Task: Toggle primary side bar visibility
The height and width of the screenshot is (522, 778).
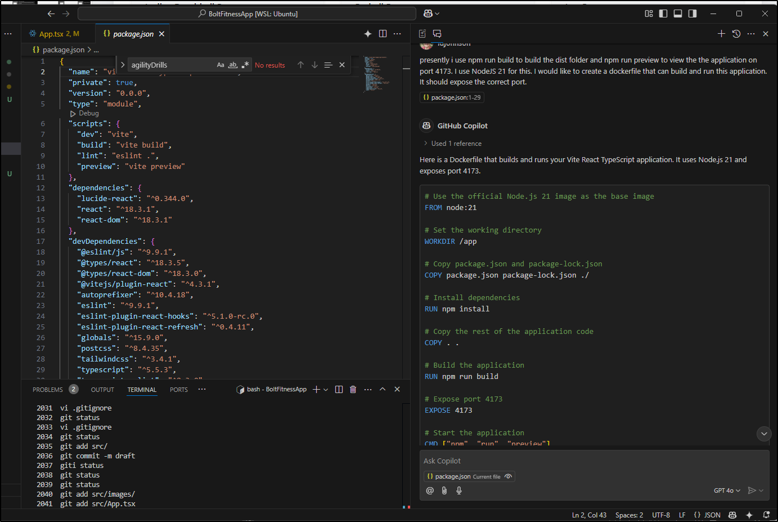Action: (x=663, y=14)
